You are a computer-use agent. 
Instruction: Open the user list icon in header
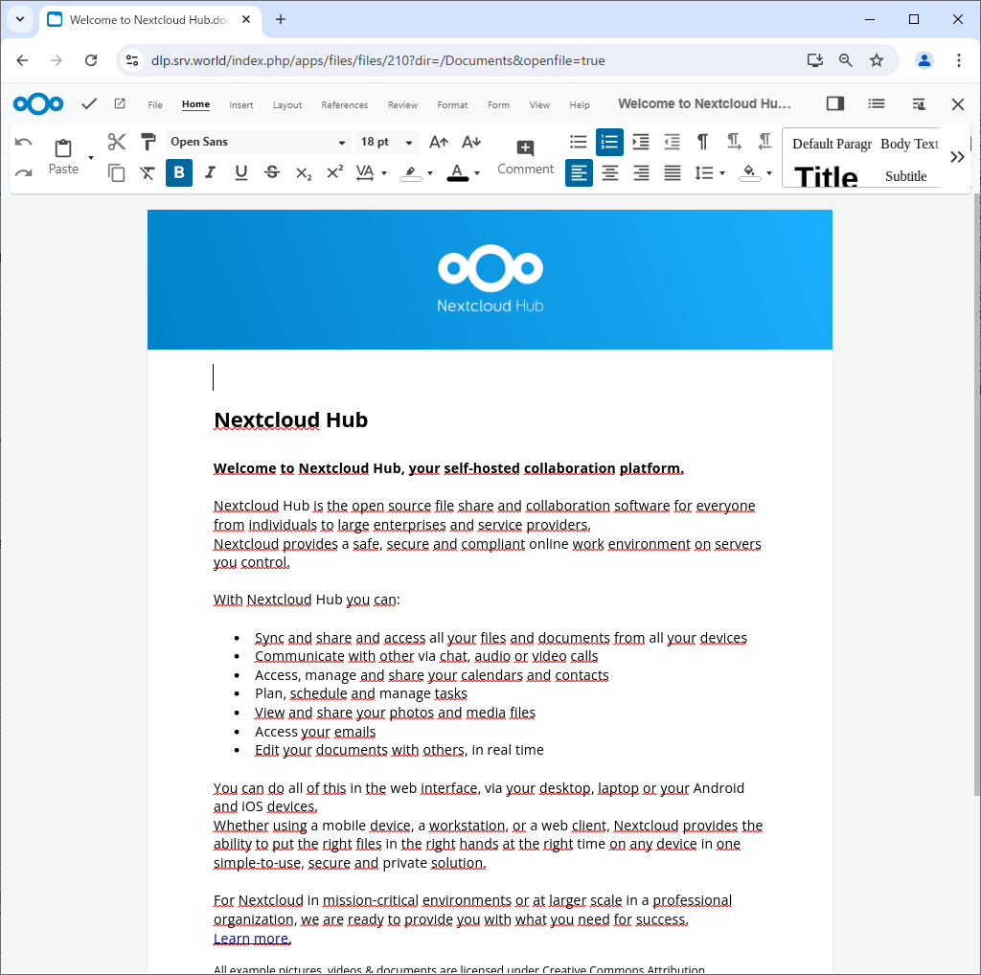[x=919, y=103]
